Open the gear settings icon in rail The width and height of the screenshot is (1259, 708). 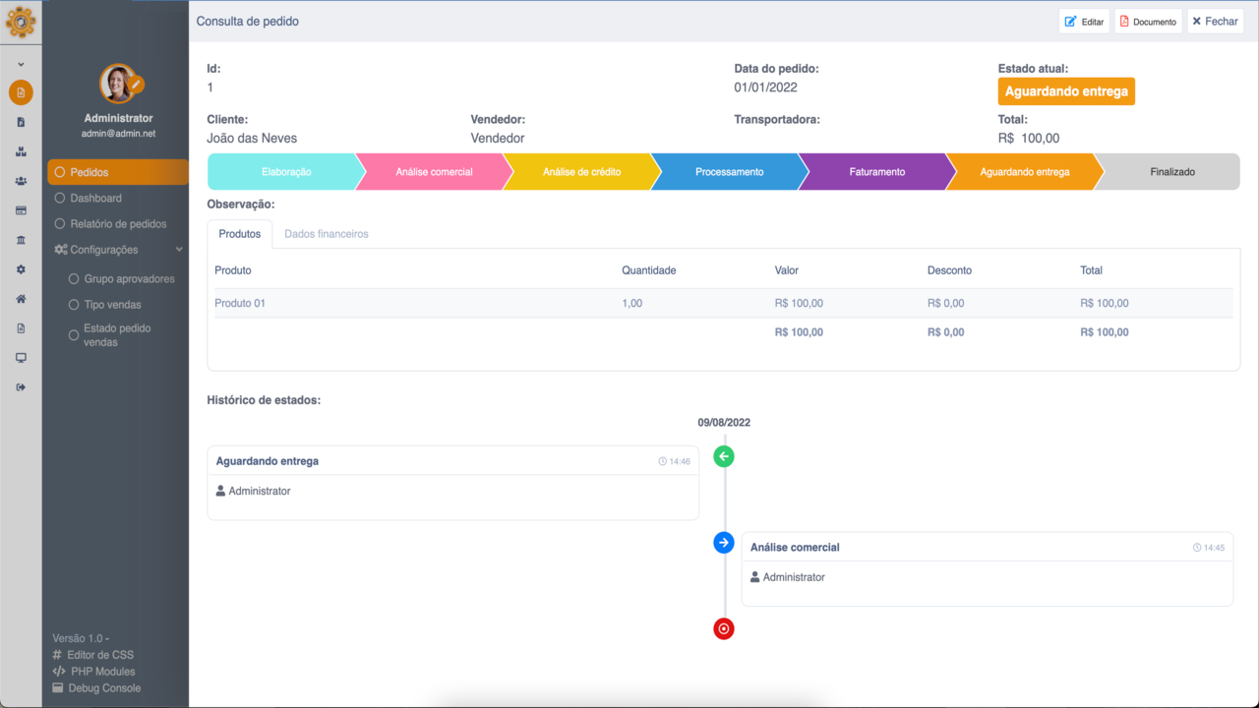(x=21, y=269)
